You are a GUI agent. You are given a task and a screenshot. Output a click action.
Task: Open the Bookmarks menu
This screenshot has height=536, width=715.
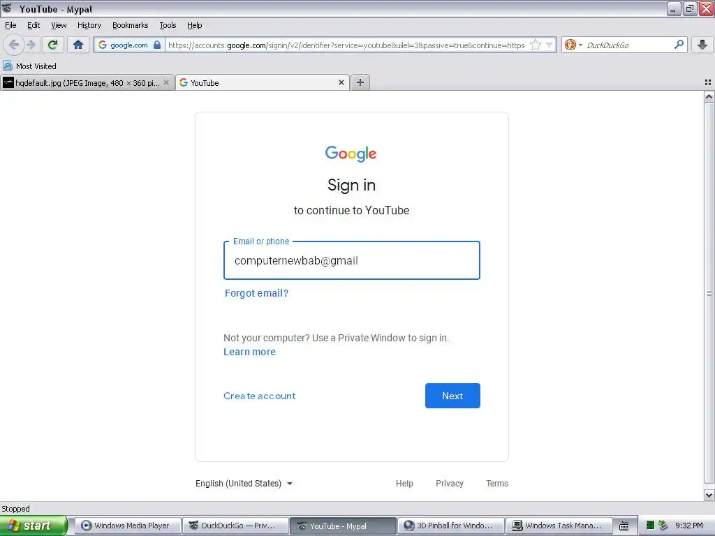(x=130, y=25)
